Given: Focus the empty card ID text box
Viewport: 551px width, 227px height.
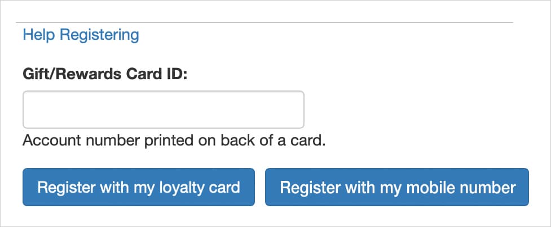Looking at the screenshot, I should [x=164, y=110].
